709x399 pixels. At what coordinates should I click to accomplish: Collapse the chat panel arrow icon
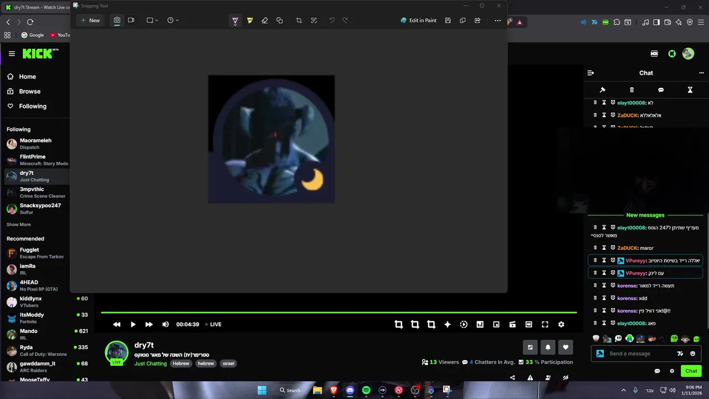tap(590, 73)
